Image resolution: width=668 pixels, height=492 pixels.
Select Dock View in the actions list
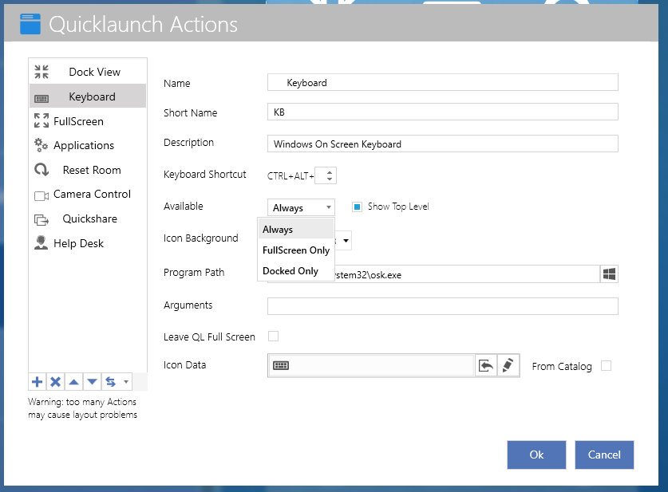(x=88, y=72)
